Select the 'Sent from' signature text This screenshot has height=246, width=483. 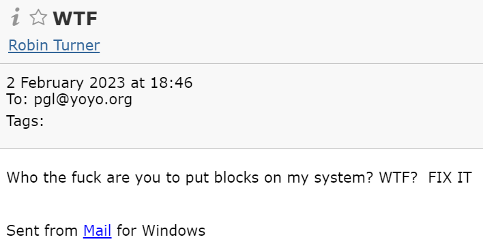pos(42,230)
